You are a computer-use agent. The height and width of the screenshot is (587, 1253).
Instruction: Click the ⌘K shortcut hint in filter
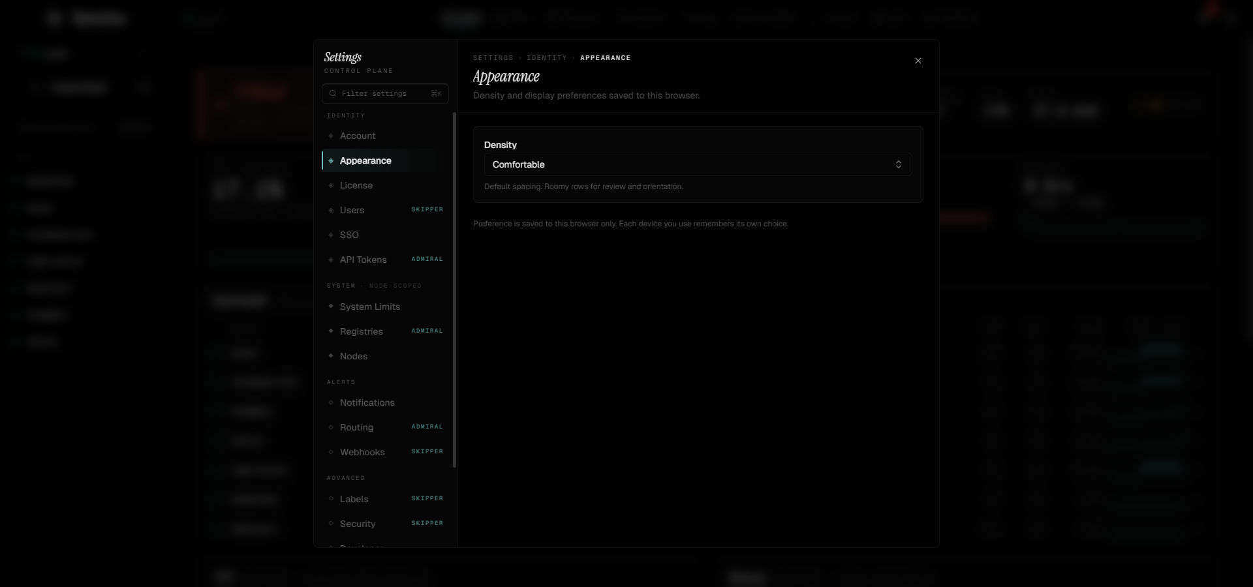click(x=437, y=93)
